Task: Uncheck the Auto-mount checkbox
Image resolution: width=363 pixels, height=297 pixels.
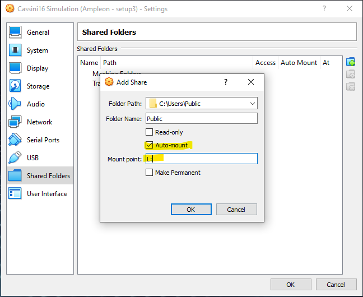Action: pos(150,145)
